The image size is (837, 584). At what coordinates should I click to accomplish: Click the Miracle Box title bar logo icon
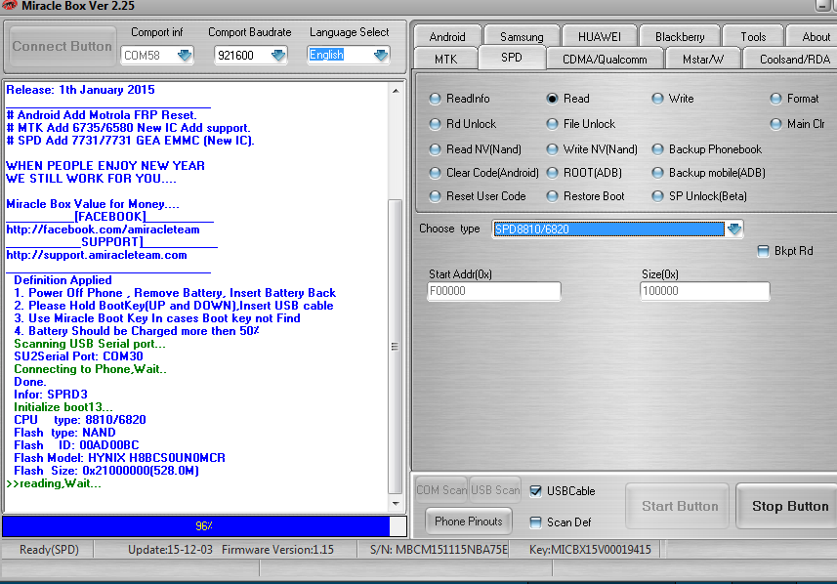(9, 5)
